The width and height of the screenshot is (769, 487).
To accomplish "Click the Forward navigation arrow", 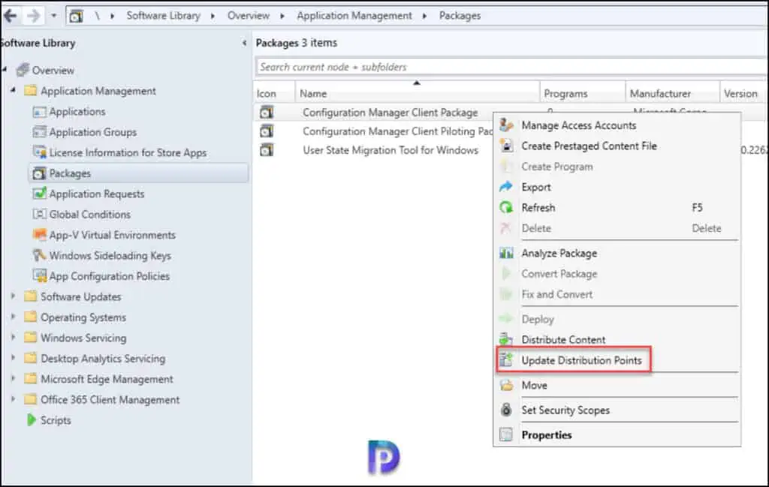I will pos(33,16).
